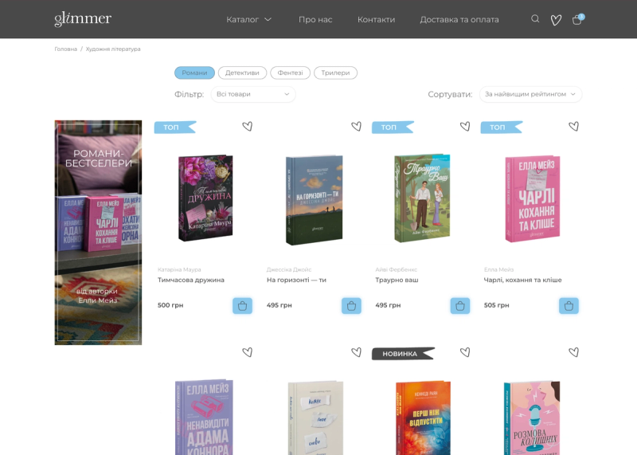The width and height of the screenshot is (637, 455).
Task: Open the Фільтр Всі товари dropdown
Action: (x=253, y=94)
